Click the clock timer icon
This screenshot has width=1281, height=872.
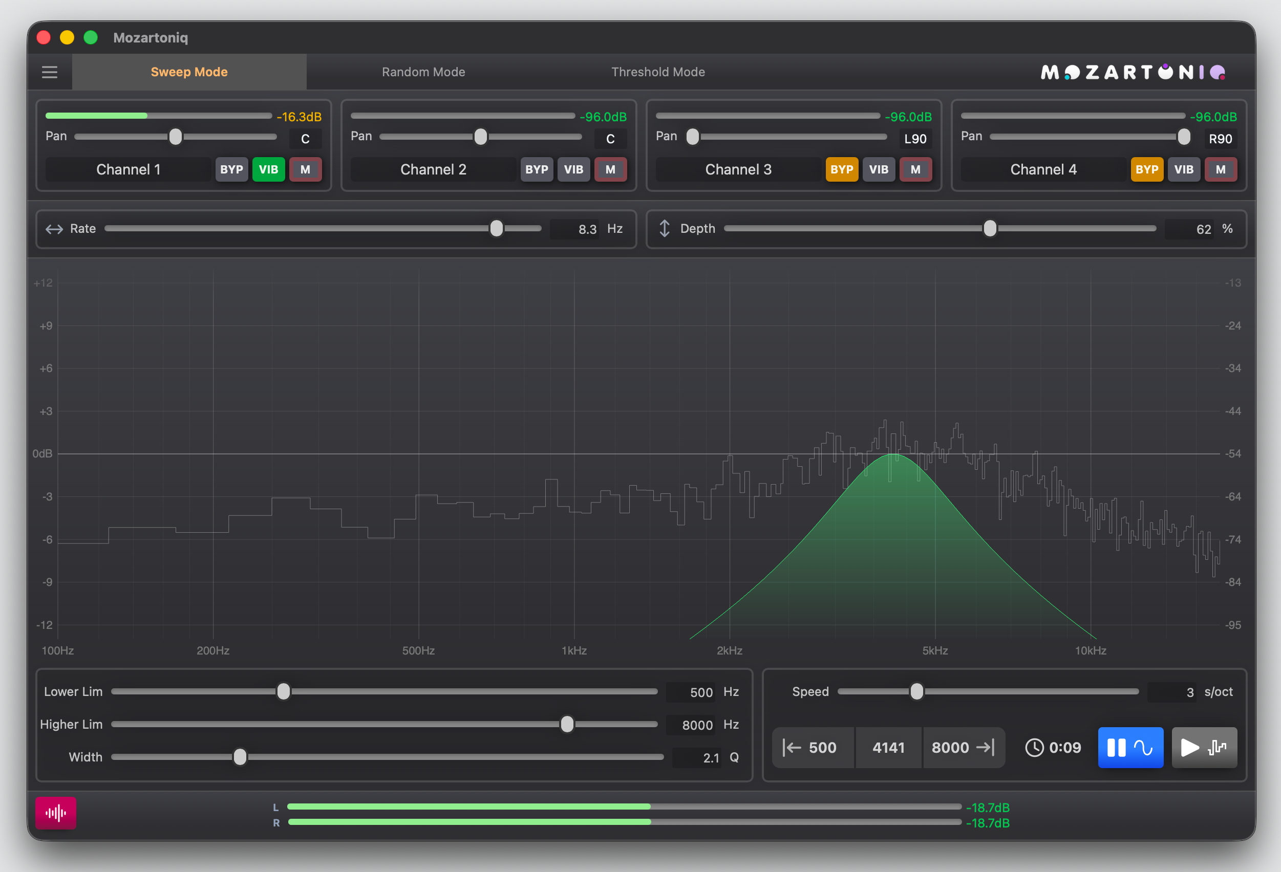(x=1034, y=748)
